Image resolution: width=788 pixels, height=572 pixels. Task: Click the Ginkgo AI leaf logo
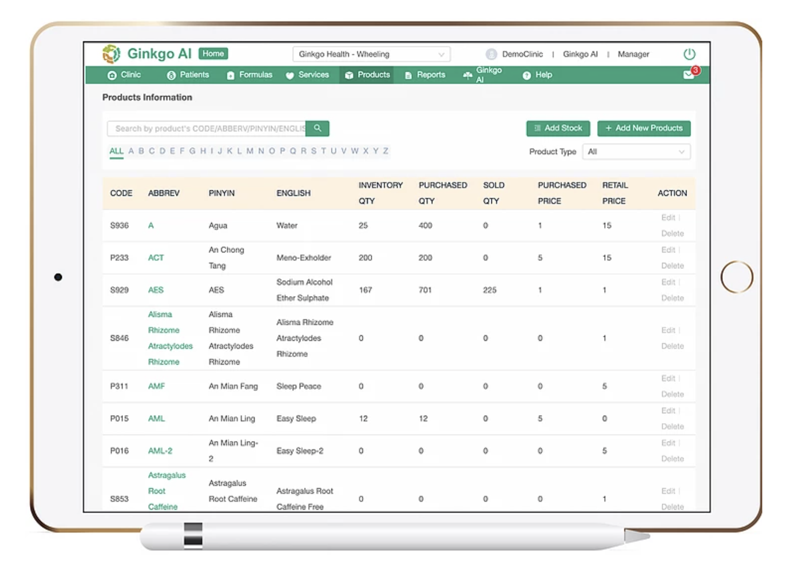tap(111, 54)
